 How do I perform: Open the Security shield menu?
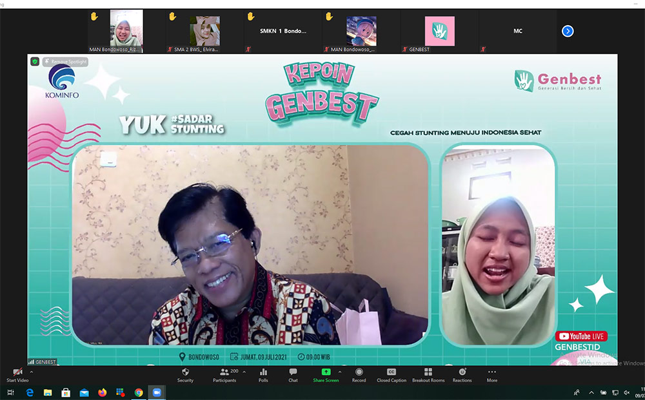click(185, 375)
